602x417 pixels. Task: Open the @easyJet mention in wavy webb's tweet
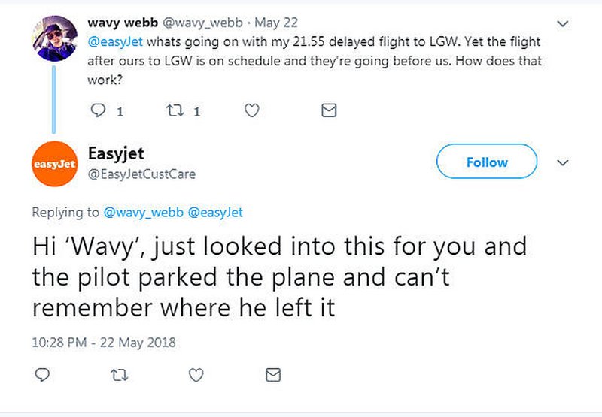115,41
